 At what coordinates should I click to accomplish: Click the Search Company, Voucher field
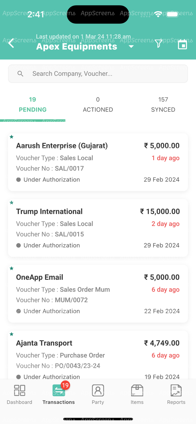coord(98,74)
